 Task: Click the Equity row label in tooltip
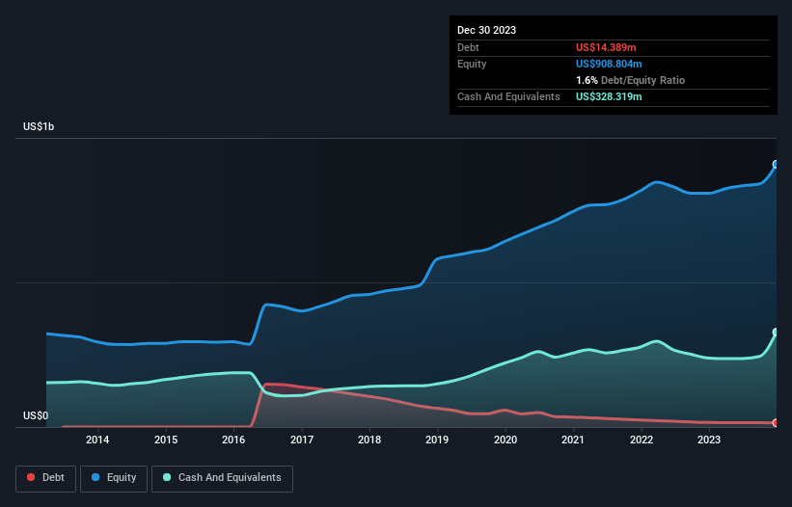coord(472,64)
